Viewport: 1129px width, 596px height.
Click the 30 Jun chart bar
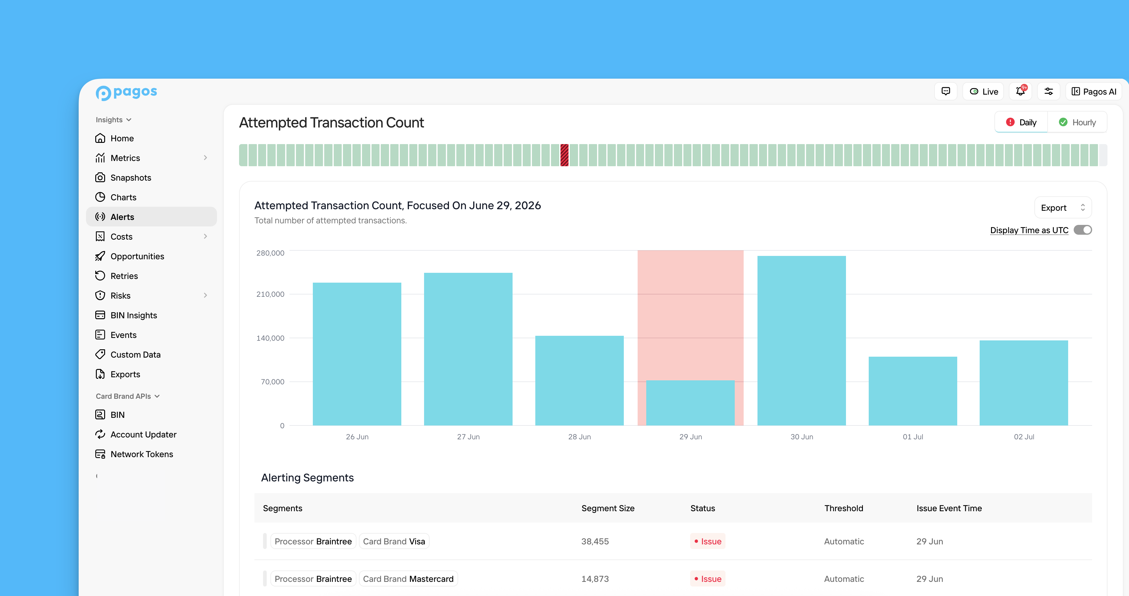(802, 340)
